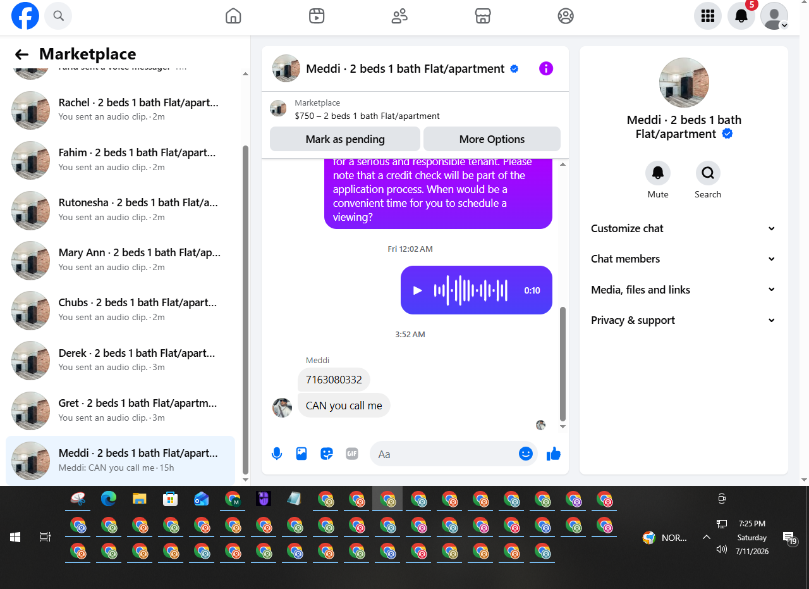Open Rachel's conversation
The image size is (809, 589).
pos(120,109)
